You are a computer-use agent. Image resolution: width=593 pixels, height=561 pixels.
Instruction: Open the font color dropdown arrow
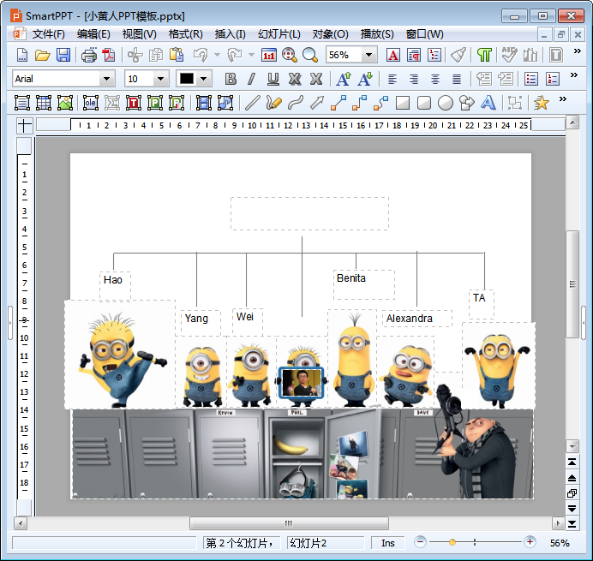coord(203,79)
